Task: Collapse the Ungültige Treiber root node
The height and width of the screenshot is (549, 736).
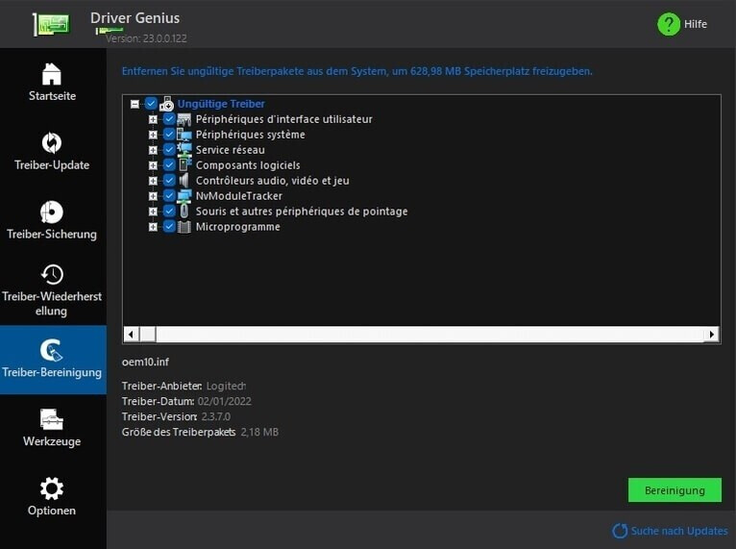Action: (x=135, y=104)
